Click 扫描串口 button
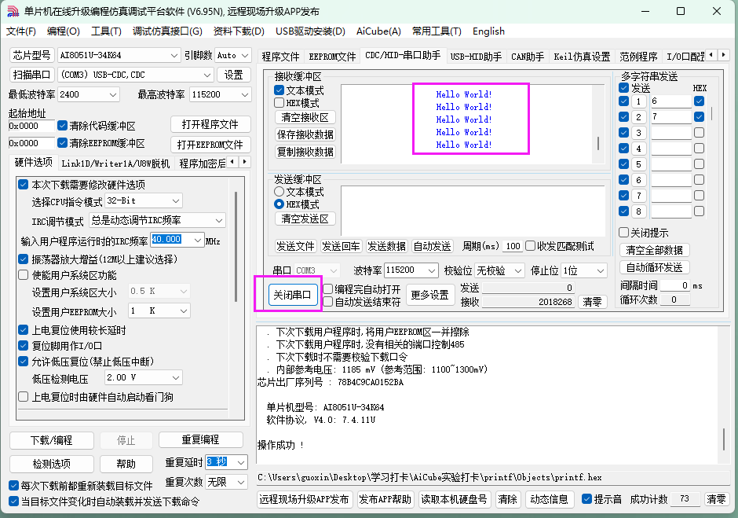738x518 pixels. 31,75
